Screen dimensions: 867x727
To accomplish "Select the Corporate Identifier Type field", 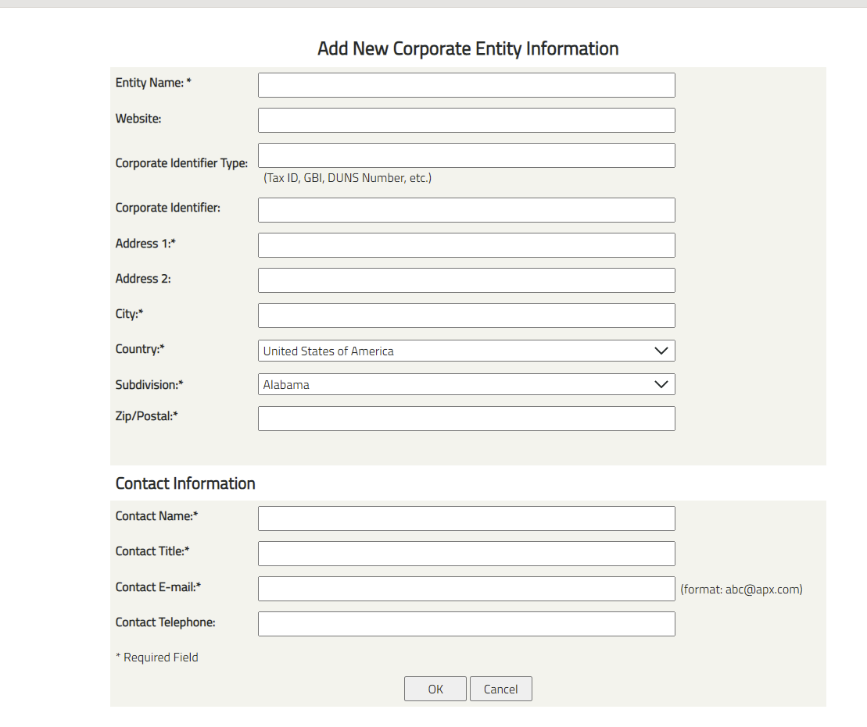I will 466,155.
